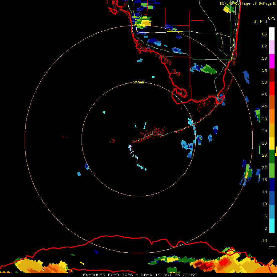Select the "22" legend value

pyautogui.click(x=264, y=167)
